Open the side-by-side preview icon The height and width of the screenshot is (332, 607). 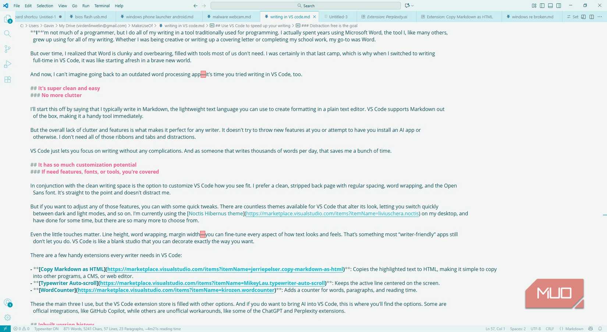(583, 17)
